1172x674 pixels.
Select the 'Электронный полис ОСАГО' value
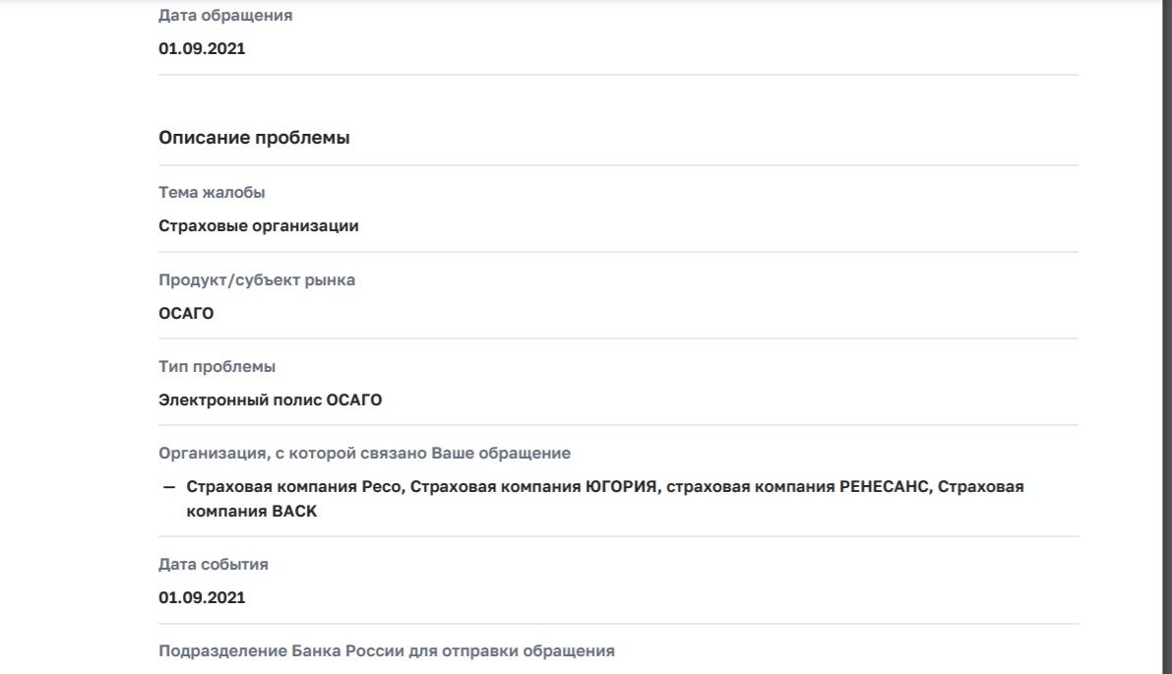pyautogui.click(x=270, y=399)
